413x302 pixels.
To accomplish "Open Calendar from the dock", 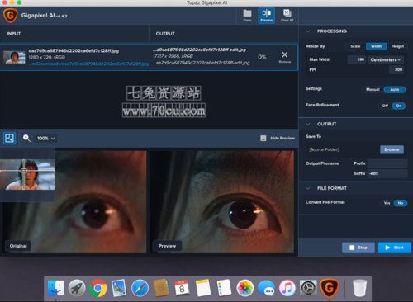I will 182,288.
